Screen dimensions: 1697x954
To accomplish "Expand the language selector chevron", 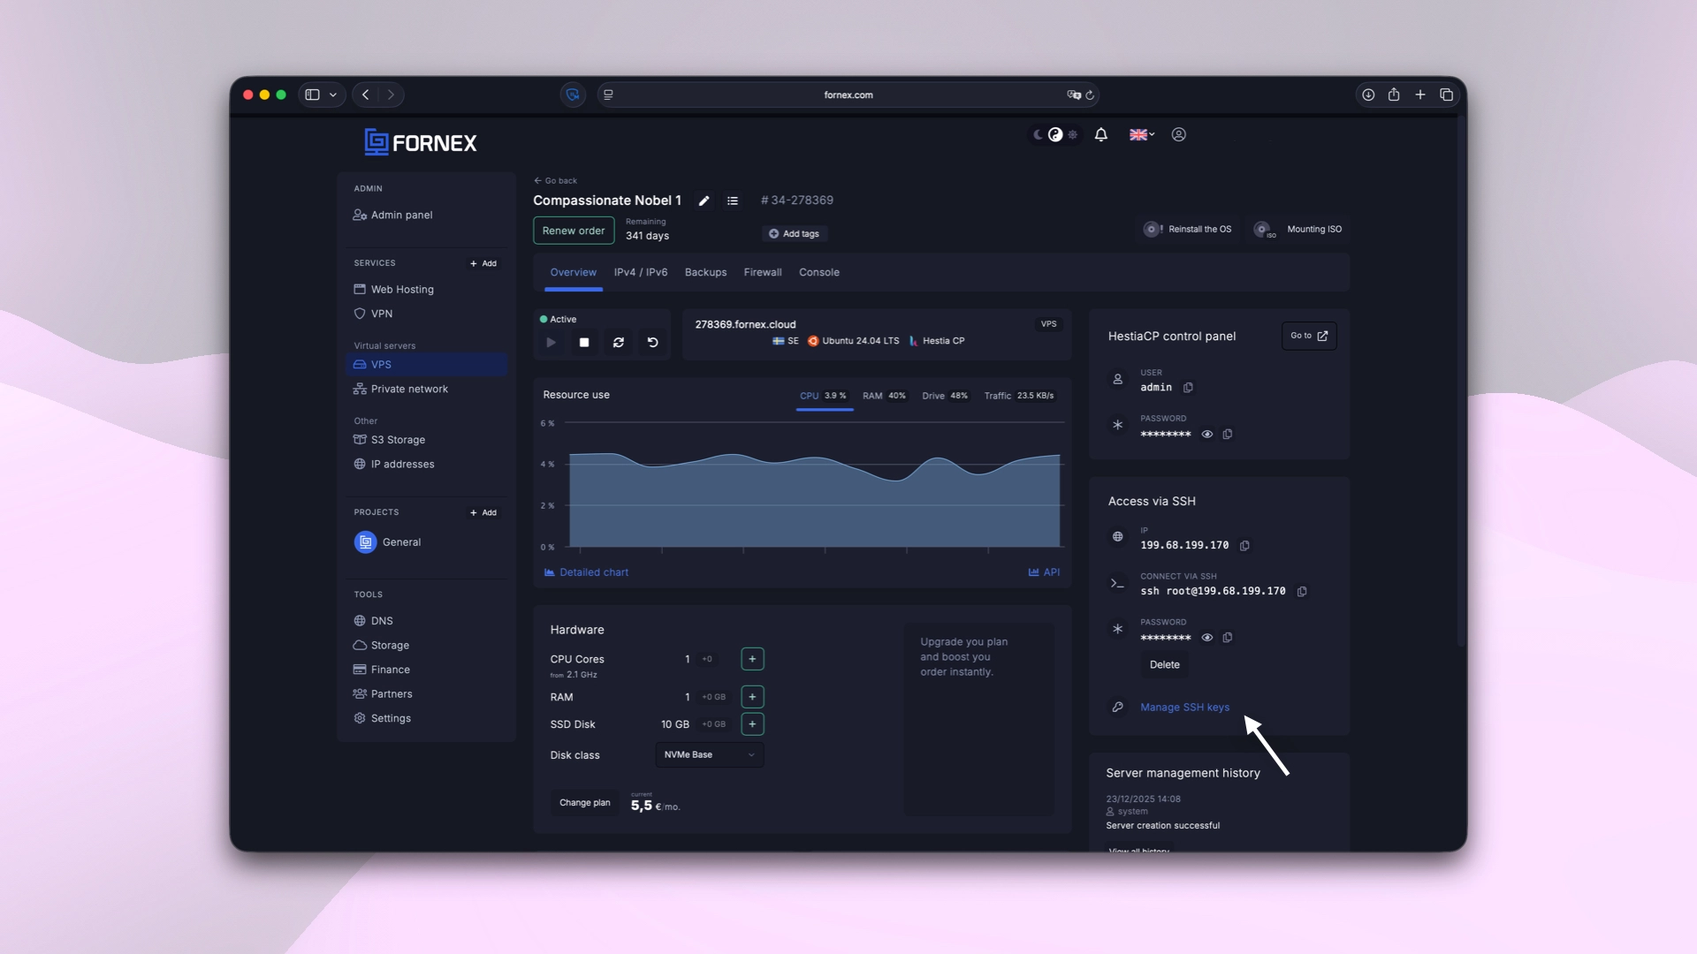I will pyautogui.click(x=1153, y=135).
